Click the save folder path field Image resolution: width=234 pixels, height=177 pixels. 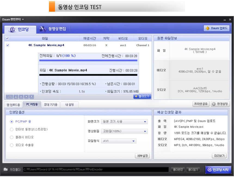[x=95, y=170]
